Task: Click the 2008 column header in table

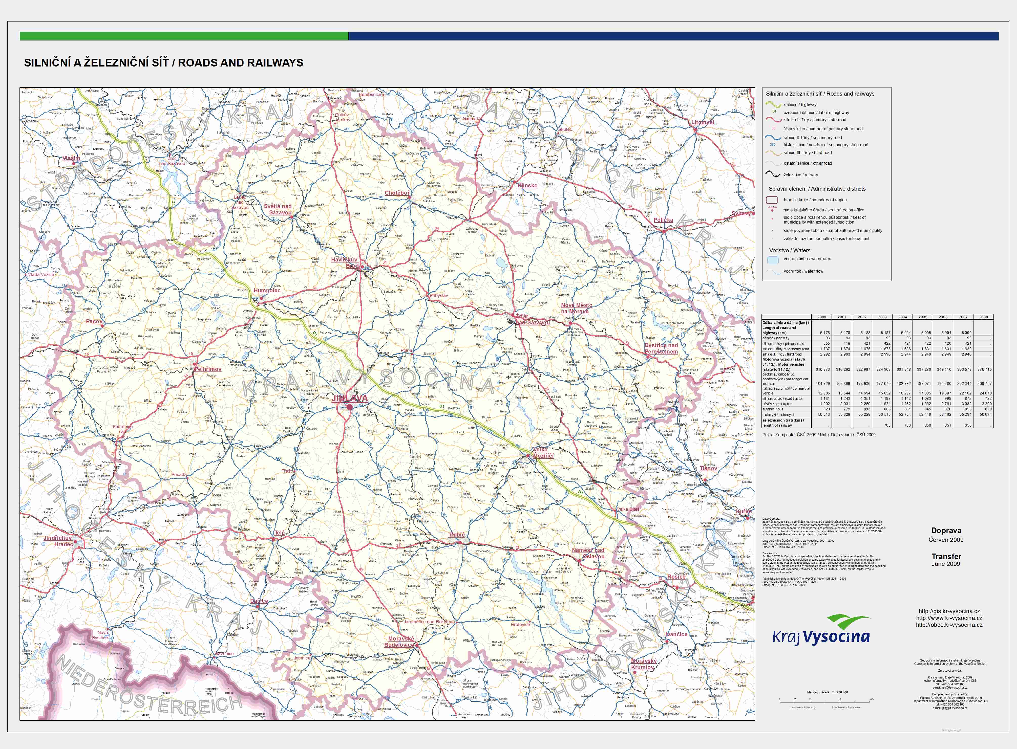Action: point(983,317)
